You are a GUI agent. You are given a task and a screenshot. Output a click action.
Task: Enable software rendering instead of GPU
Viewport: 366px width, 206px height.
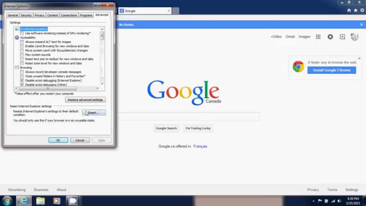22,33
